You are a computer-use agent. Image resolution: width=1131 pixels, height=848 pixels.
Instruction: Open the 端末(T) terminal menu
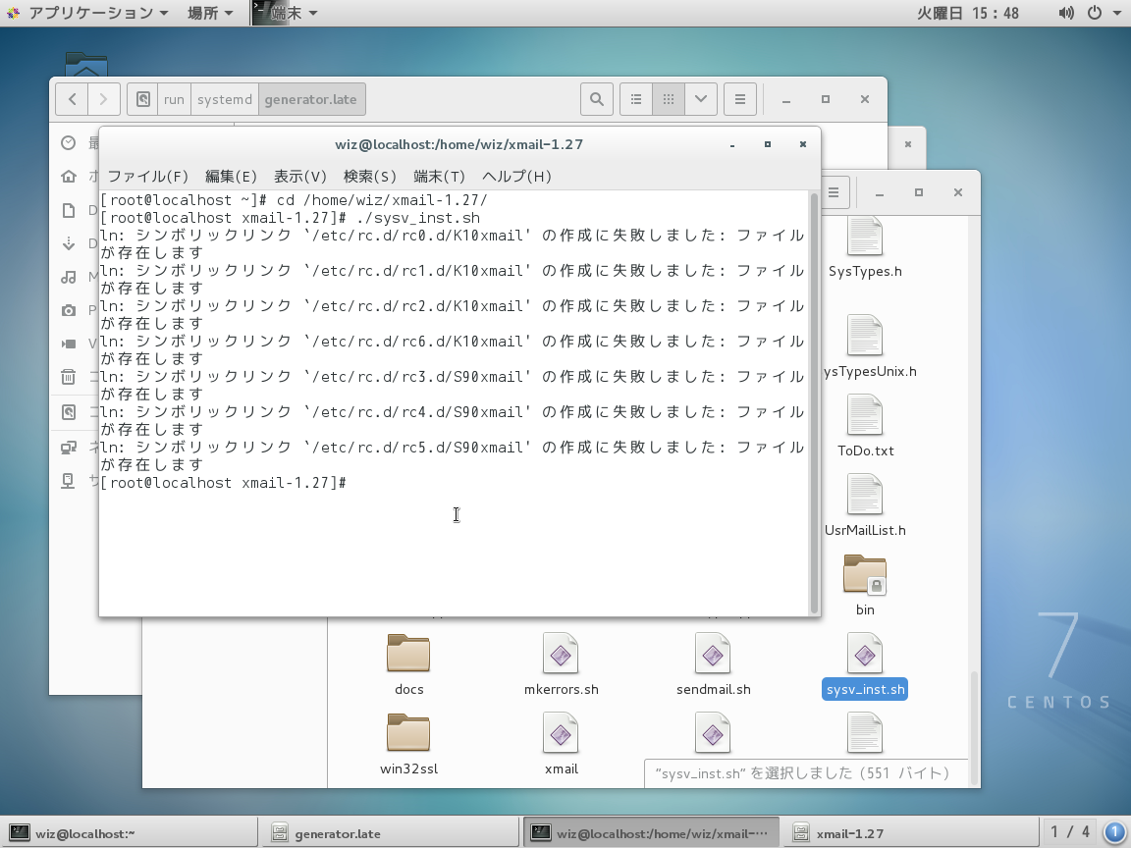(x=439, y=176)
